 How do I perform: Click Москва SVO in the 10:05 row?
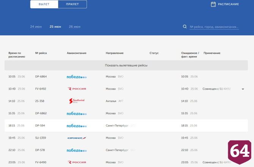tap(115, 76)
